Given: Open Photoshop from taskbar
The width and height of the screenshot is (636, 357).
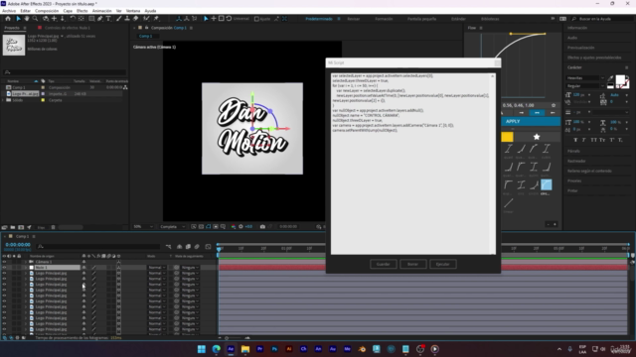Looking at the screenshot, I should click(x=274, y=349).
